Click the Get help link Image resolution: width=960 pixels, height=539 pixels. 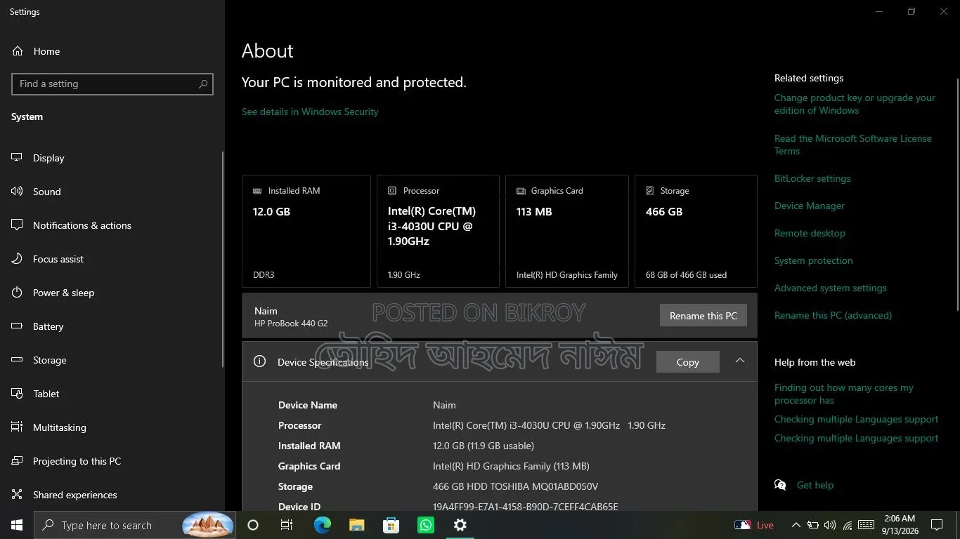815,485
